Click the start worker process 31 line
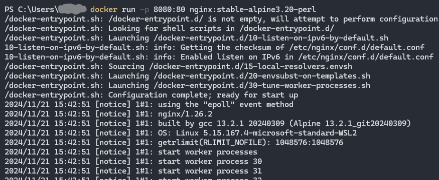Image resolution: width=439 pixels, height=180 pixels. click(133, 171)
